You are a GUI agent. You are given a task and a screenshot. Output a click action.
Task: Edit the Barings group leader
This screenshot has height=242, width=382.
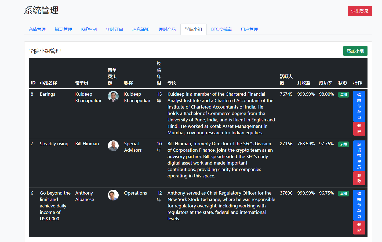tap(359, 106)
